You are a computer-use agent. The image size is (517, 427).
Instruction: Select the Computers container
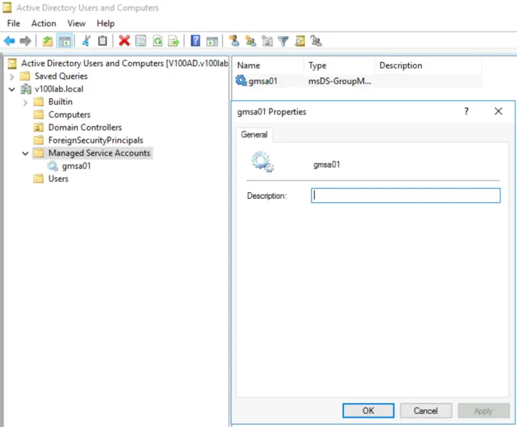69,115
